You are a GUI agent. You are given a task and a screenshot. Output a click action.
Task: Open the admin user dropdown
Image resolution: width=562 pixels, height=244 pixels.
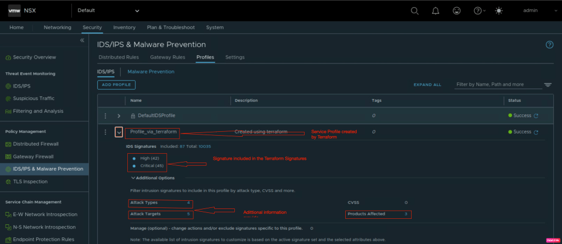coord(540,11)
